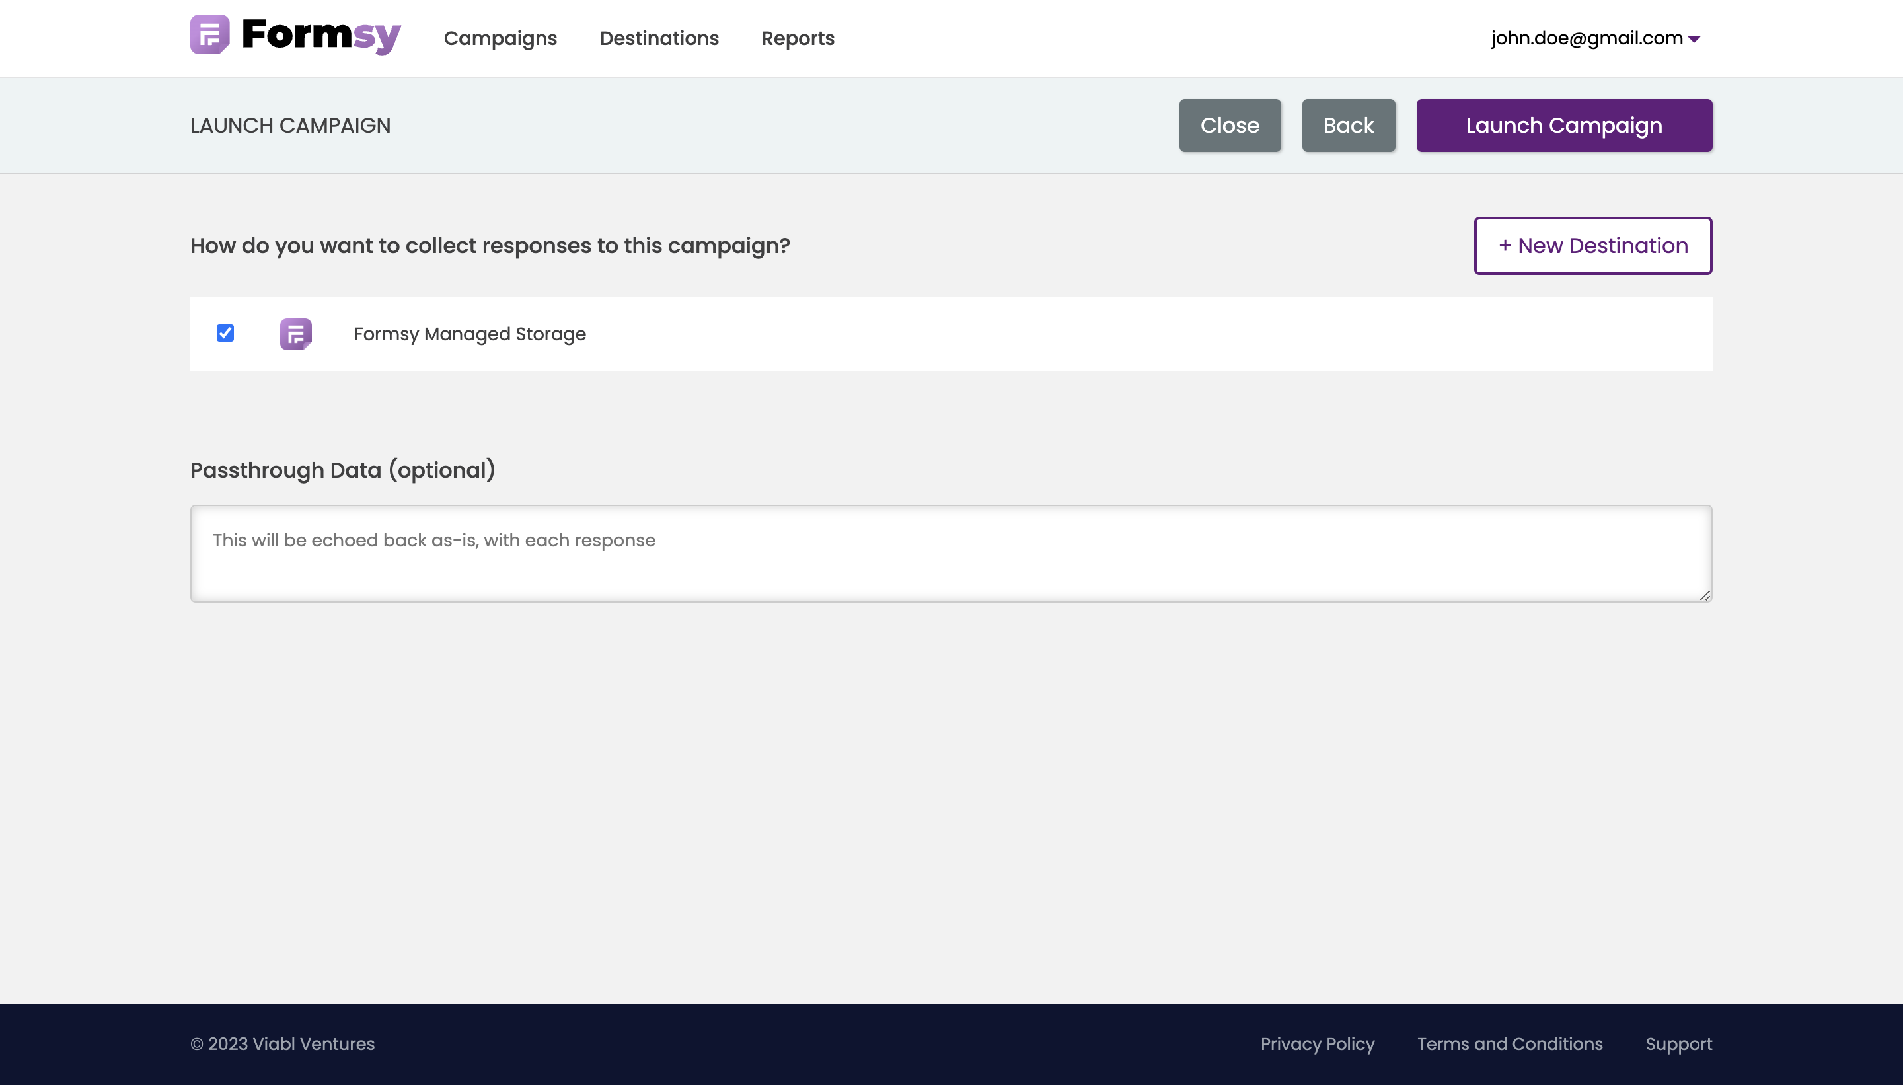Click the Close button
The image size is (1903, 1085).
(1230, 126)
